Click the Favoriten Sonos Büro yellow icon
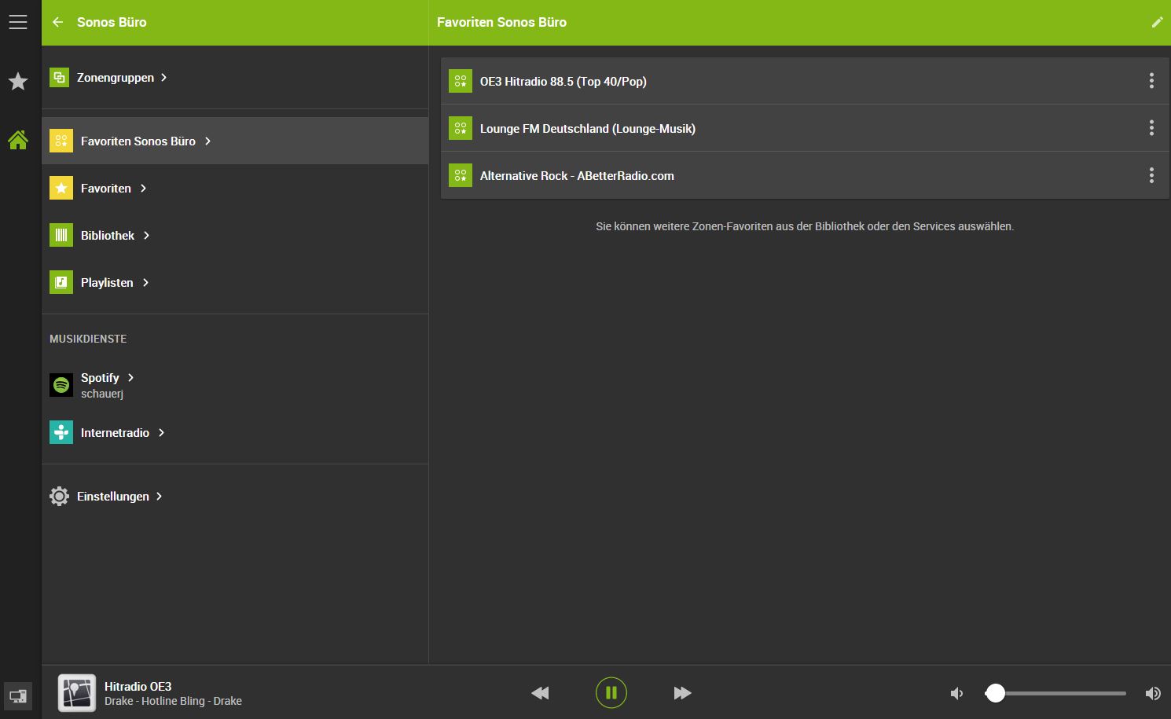 pyautogui.click(x=61, y=141)
